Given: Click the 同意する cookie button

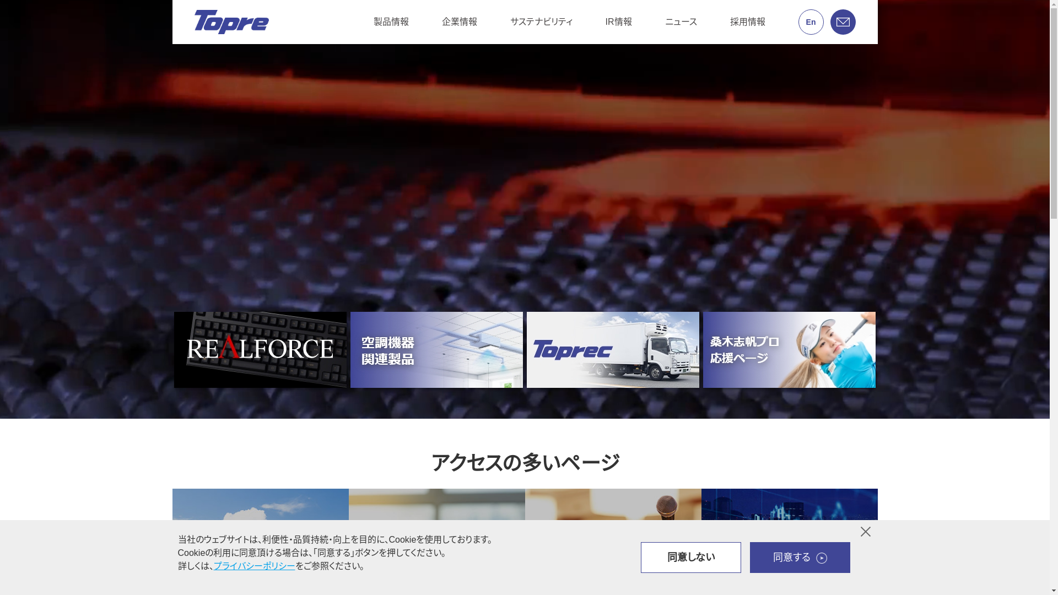Looking at the screenshot, I should pos(800,558).
